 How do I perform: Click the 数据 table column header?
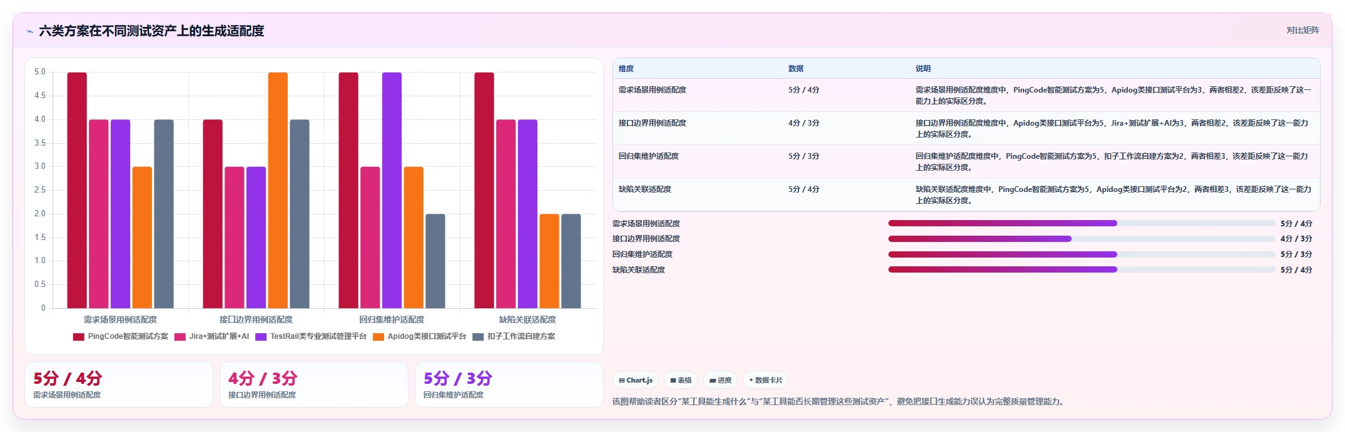pyautogui.click(x=796, y=69)
